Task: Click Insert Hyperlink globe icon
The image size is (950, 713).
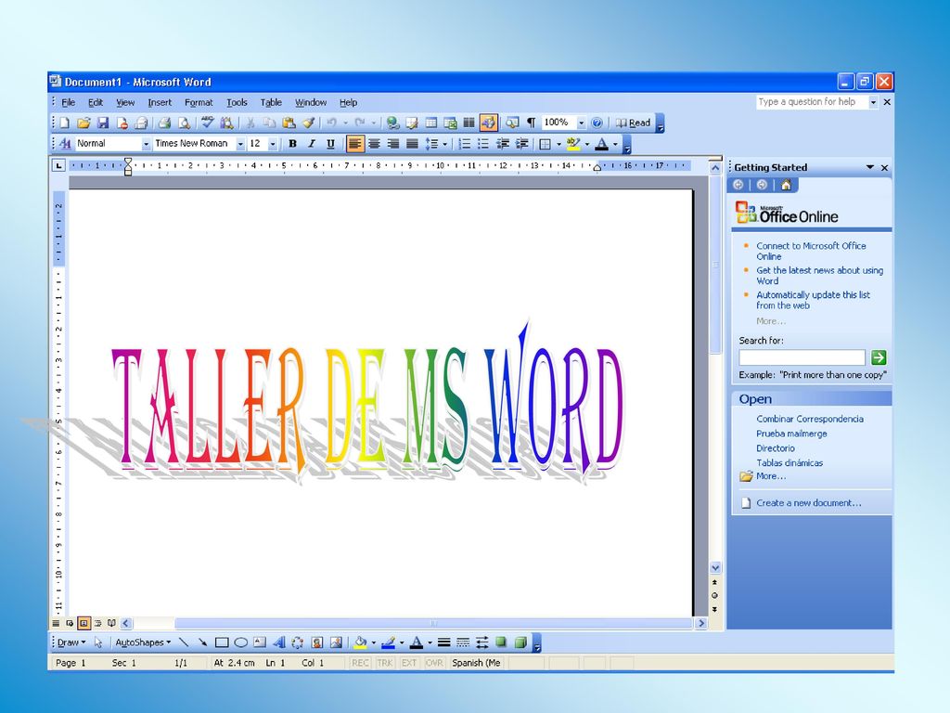Action: click(x=392, y=123)
